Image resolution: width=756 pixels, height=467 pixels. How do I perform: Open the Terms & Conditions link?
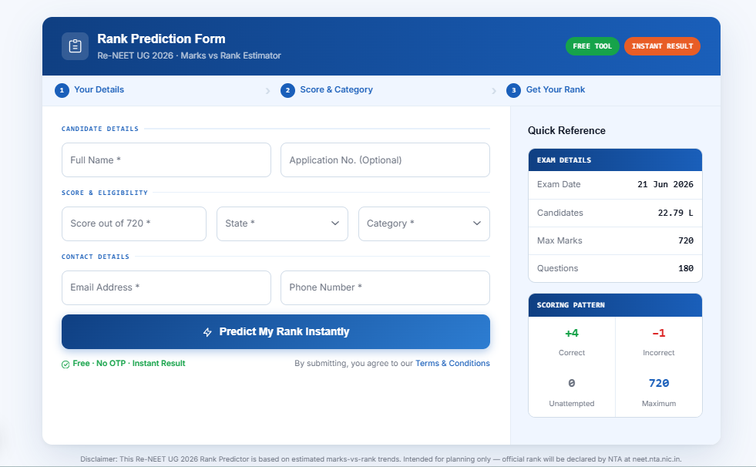pos(452,364)
